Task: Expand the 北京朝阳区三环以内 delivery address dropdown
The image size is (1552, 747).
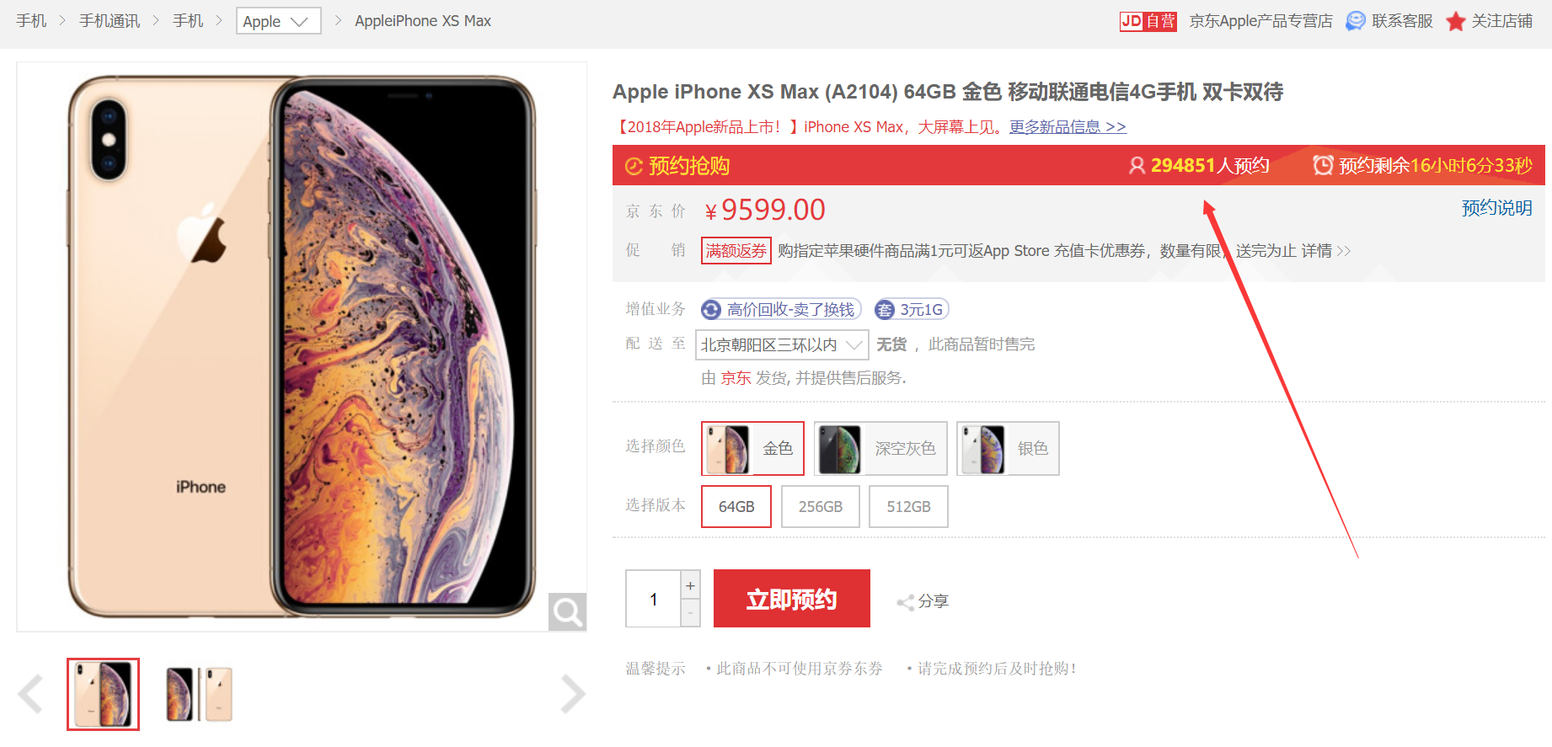Action: click(x=782, y=345)
